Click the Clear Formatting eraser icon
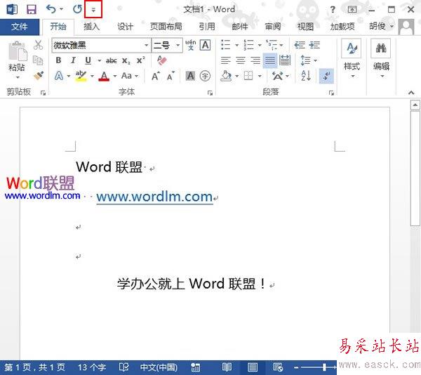The image size is (421, 375). [x=162, y=60]
